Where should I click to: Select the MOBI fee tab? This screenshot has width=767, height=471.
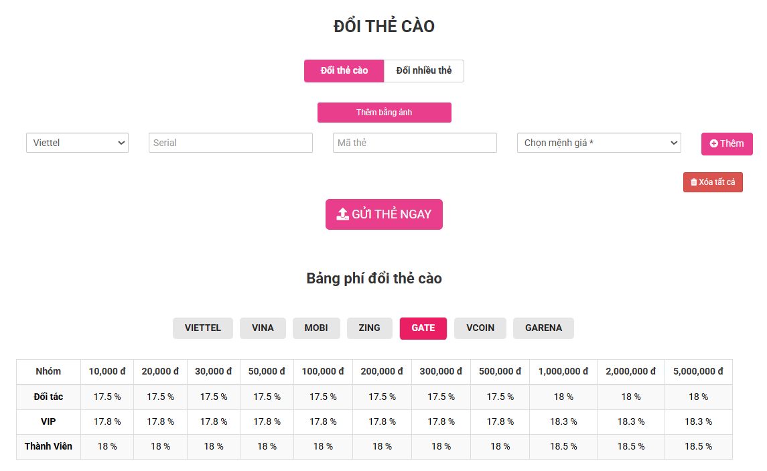pyautogui.click(x=316, y=328)
